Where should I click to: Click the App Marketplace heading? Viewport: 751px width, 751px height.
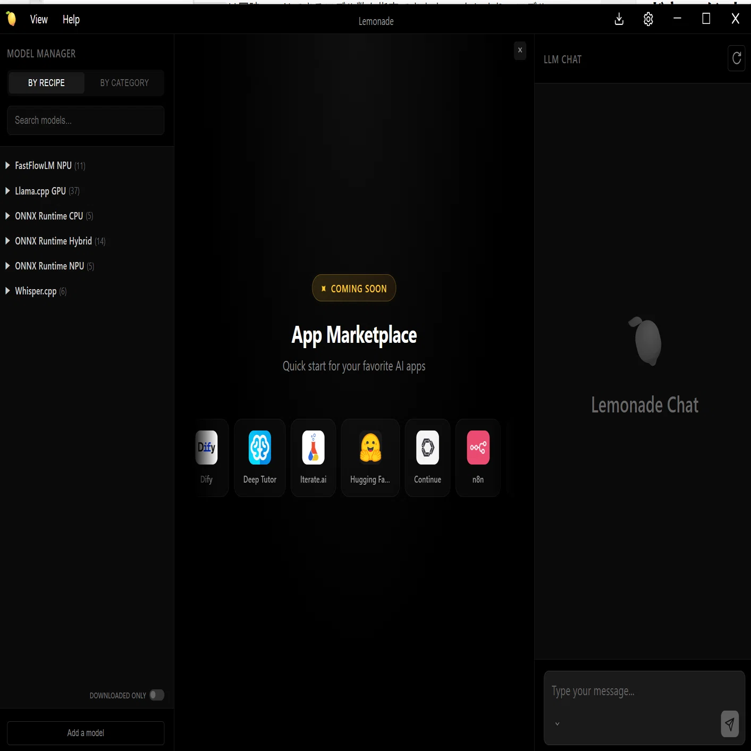pyautogui.click(x=354, y=335)
